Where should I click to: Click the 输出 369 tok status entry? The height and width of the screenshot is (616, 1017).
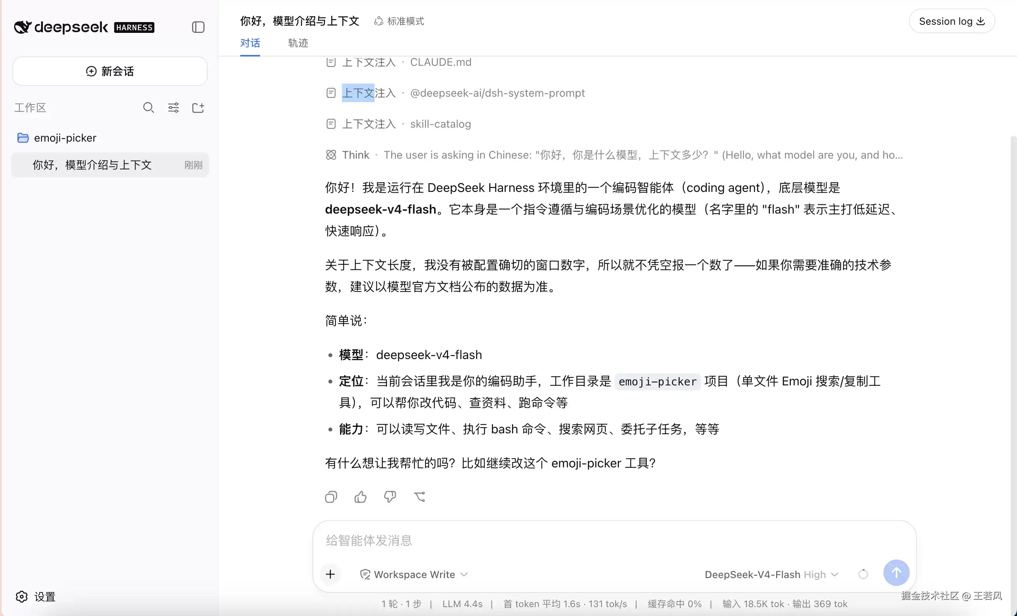pyautogui.click(x=820, y=604)
